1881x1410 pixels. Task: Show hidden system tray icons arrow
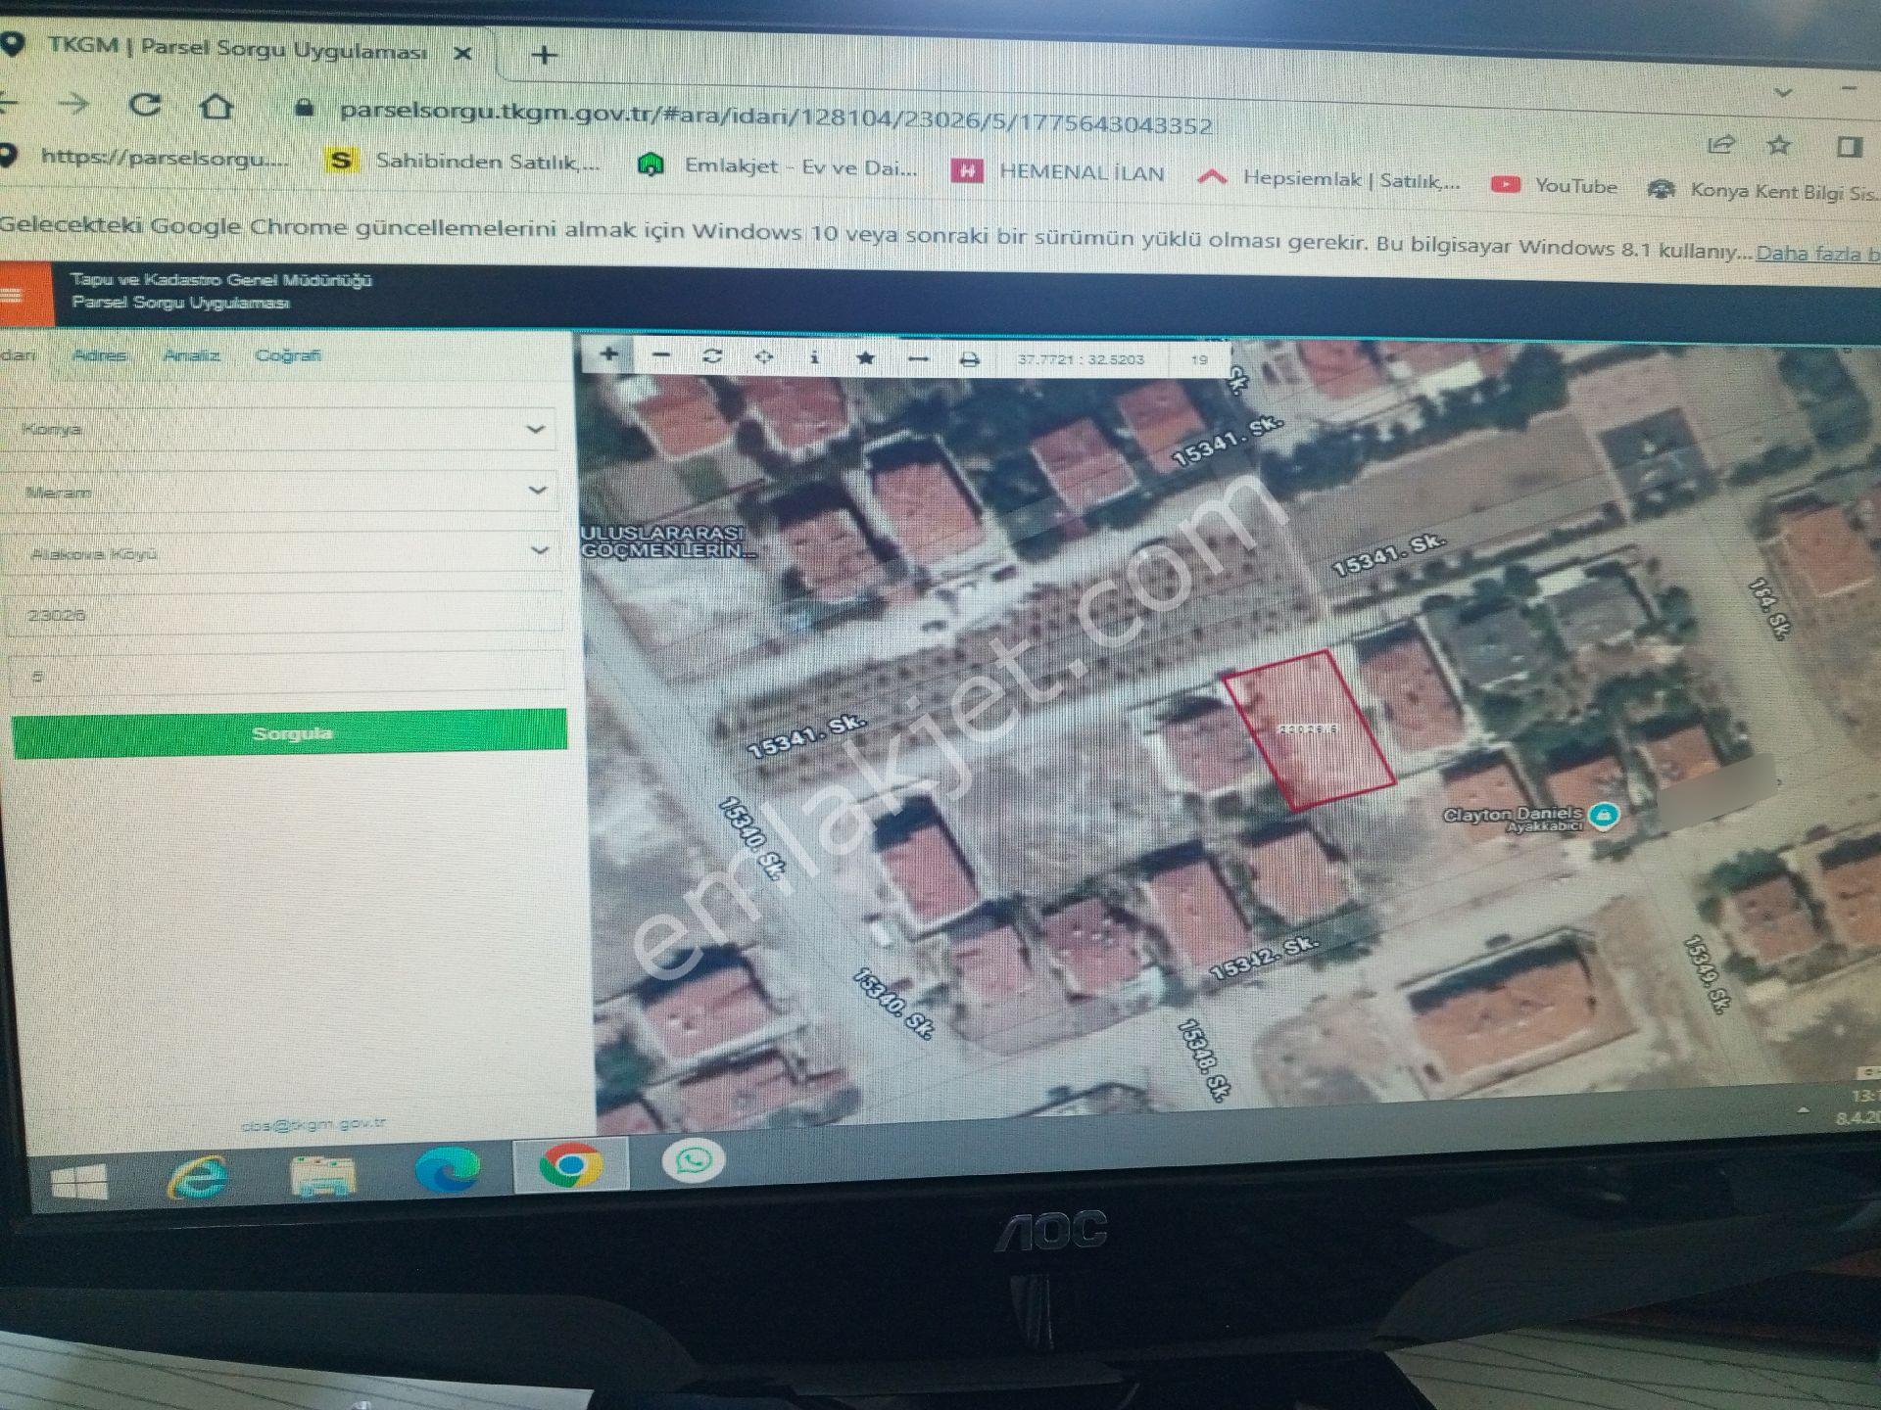(1803, 1110)
